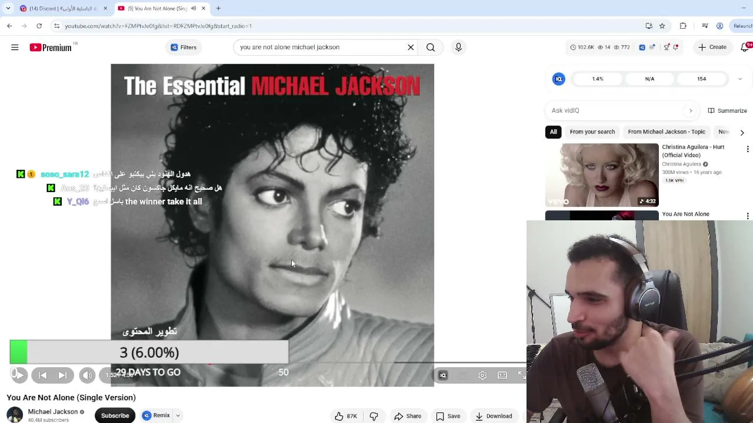Clear the search box text

point(411,48)
